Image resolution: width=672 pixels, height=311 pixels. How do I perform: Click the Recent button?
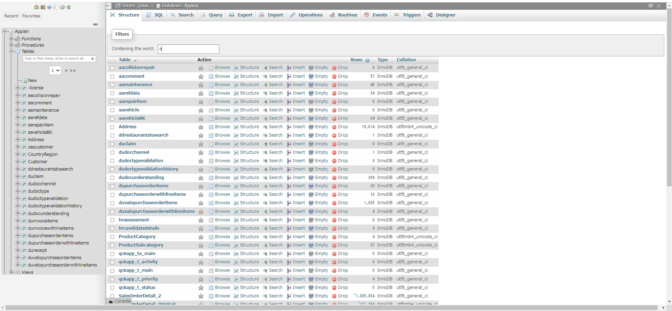(11, 16)
